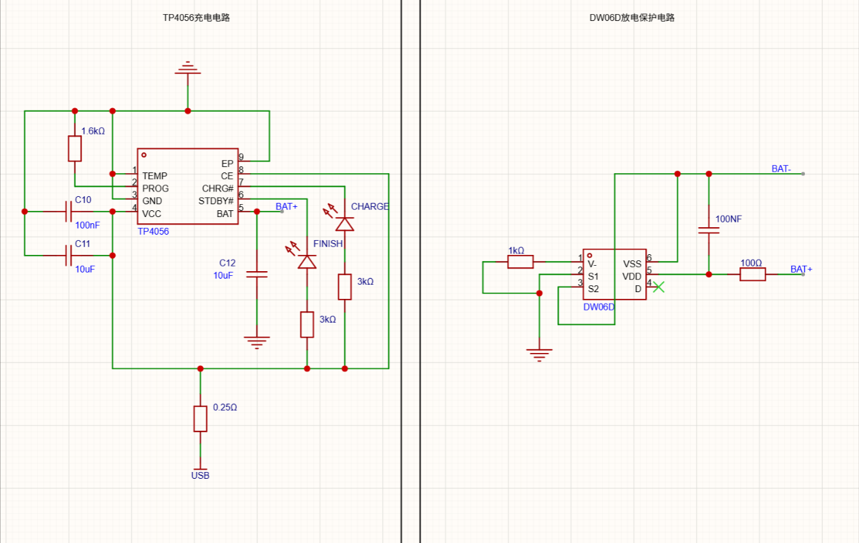The image size is (859, 543).
Task: Select the 3kΩ resistor below the CHARGE LED
Action: 345,287
